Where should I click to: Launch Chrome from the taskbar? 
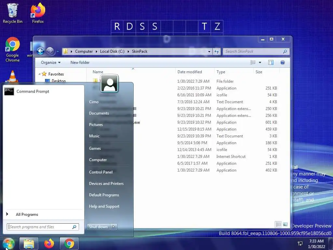(x=69, y=243)
